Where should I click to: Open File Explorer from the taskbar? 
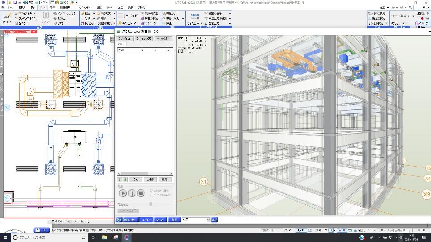[x=105, y=238]
